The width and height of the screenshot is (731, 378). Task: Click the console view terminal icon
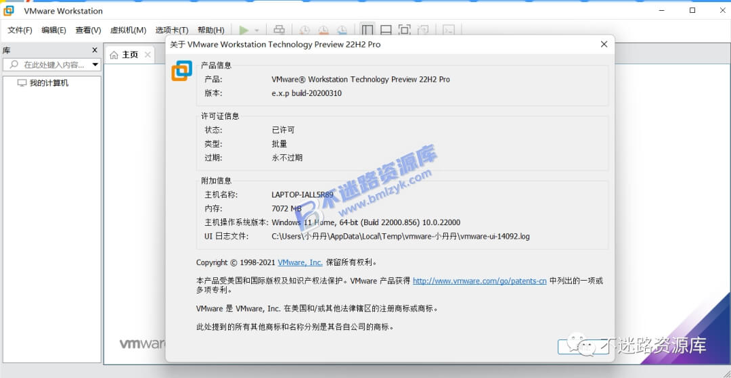click(449, 30)
